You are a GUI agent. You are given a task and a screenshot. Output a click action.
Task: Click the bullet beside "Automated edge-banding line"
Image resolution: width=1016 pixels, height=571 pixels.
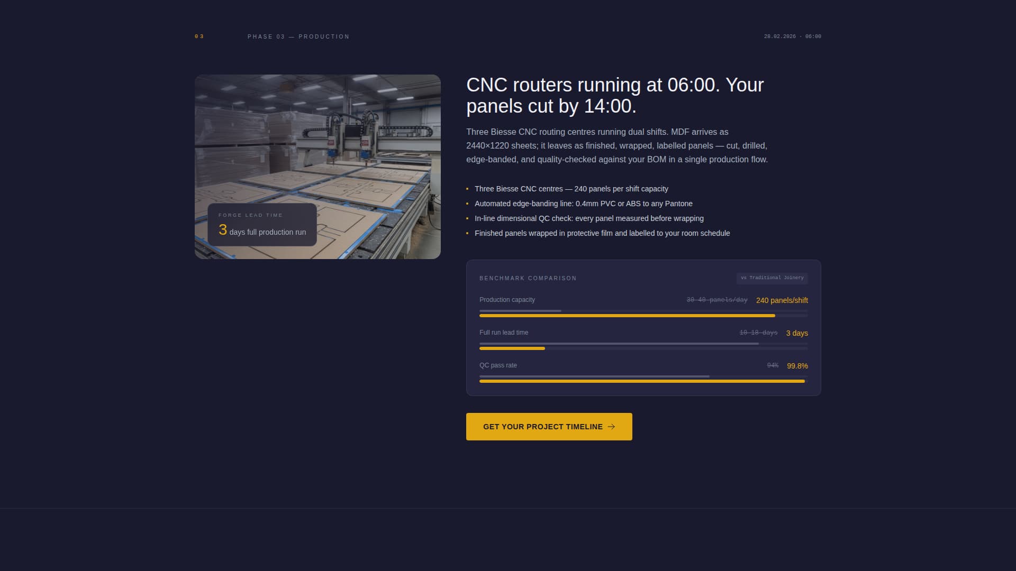(x=467, y=204)
